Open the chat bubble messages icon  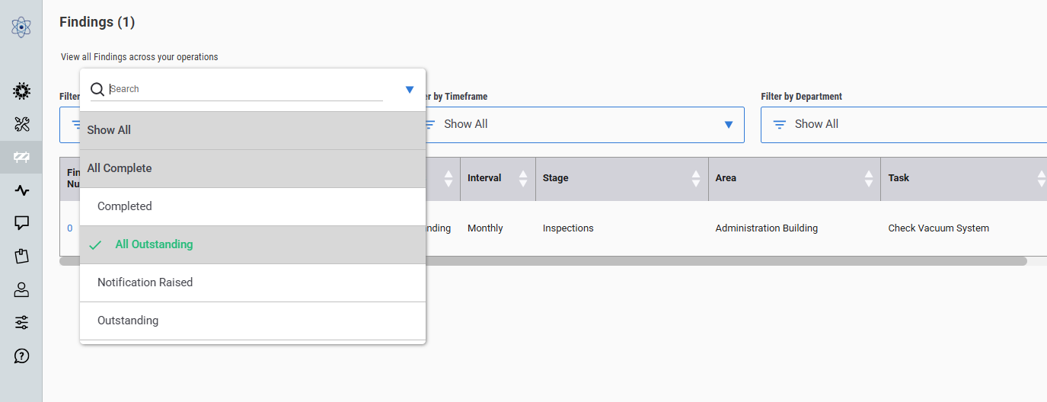pyautogui.click(x=21, y=223)
